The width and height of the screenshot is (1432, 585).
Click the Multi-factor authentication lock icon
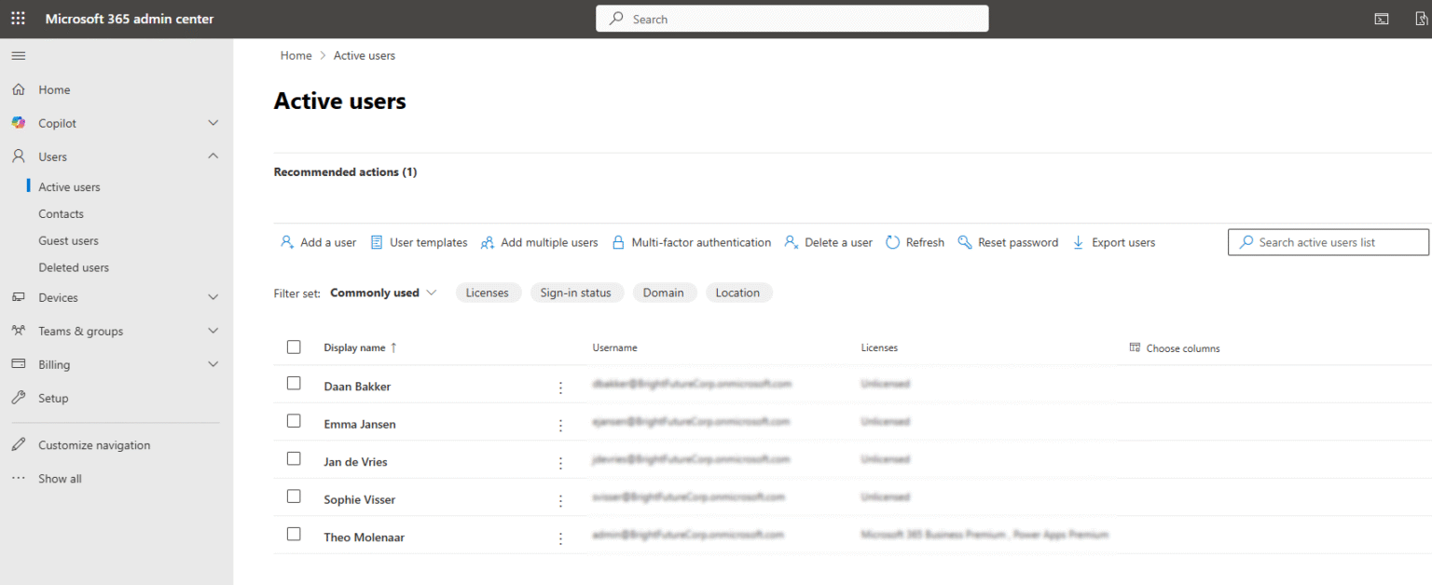[x=618, y=241]
